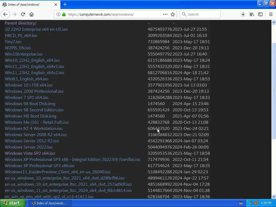Open Windows 2000 Professional.iso link
276x207 pixels.
pos(34,91)
